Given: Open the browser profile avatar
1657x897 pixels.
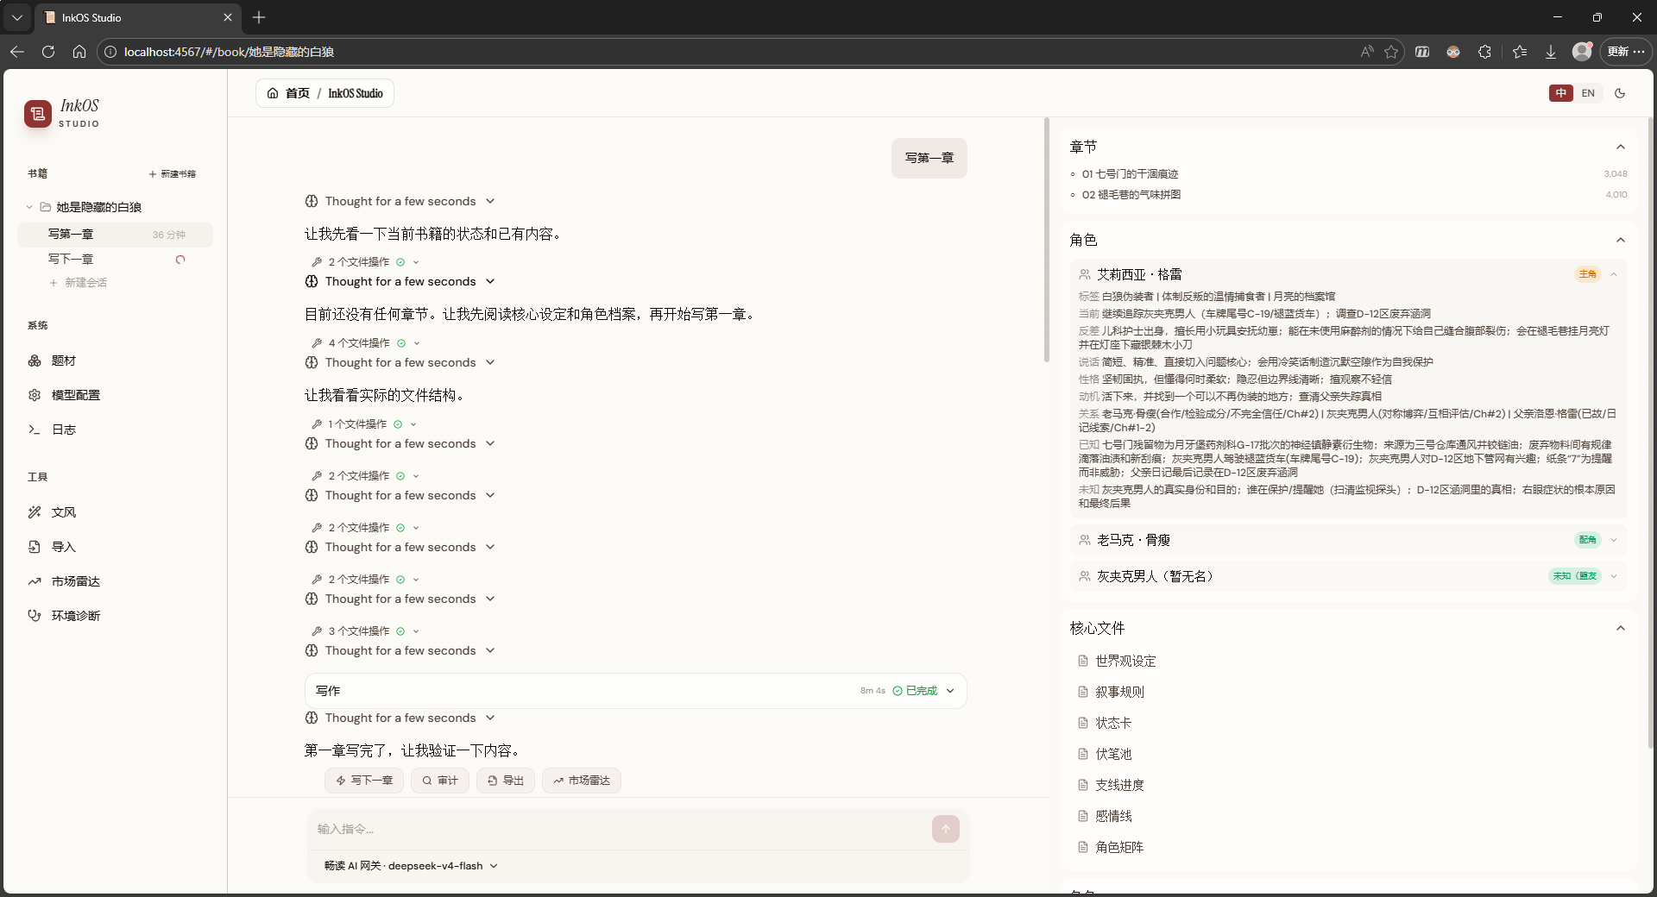Looking at the screenshot, I should pyautogui.click(x=1582, y=52).
